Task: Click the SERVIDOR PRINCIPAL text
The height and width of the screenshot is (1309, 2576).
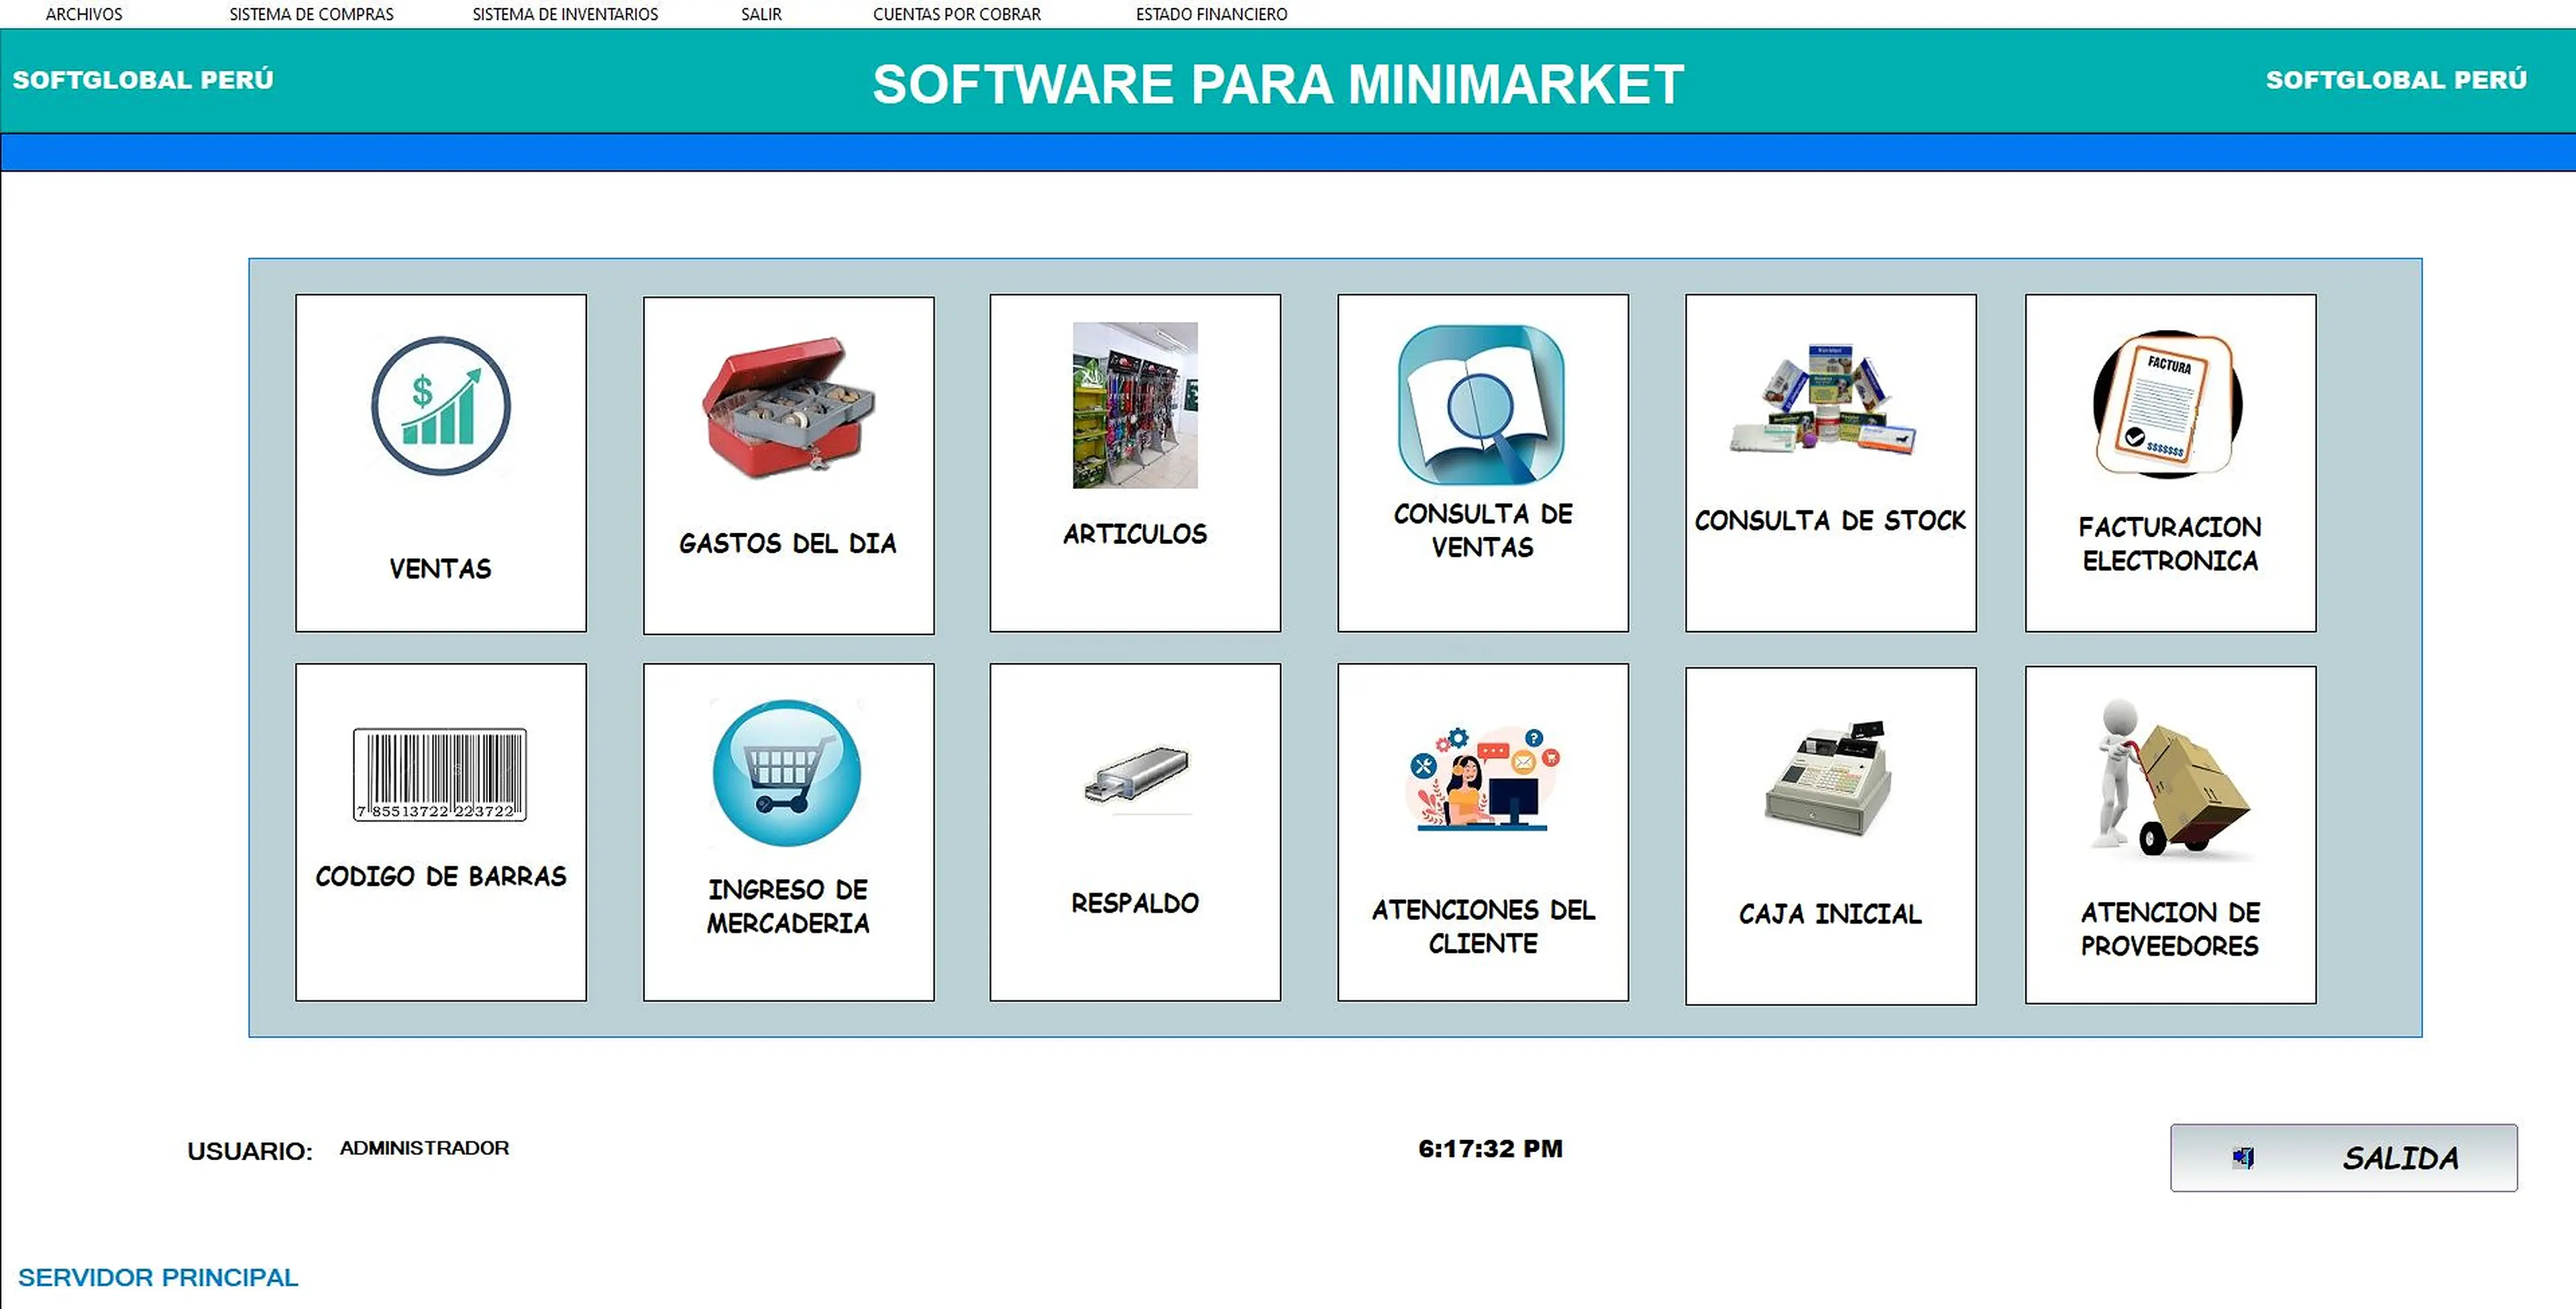Action: click(x=158, y=1277)
